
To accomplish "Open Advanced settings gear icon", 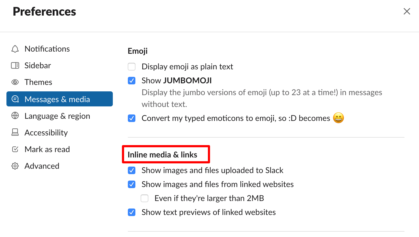I will (15, 166).
